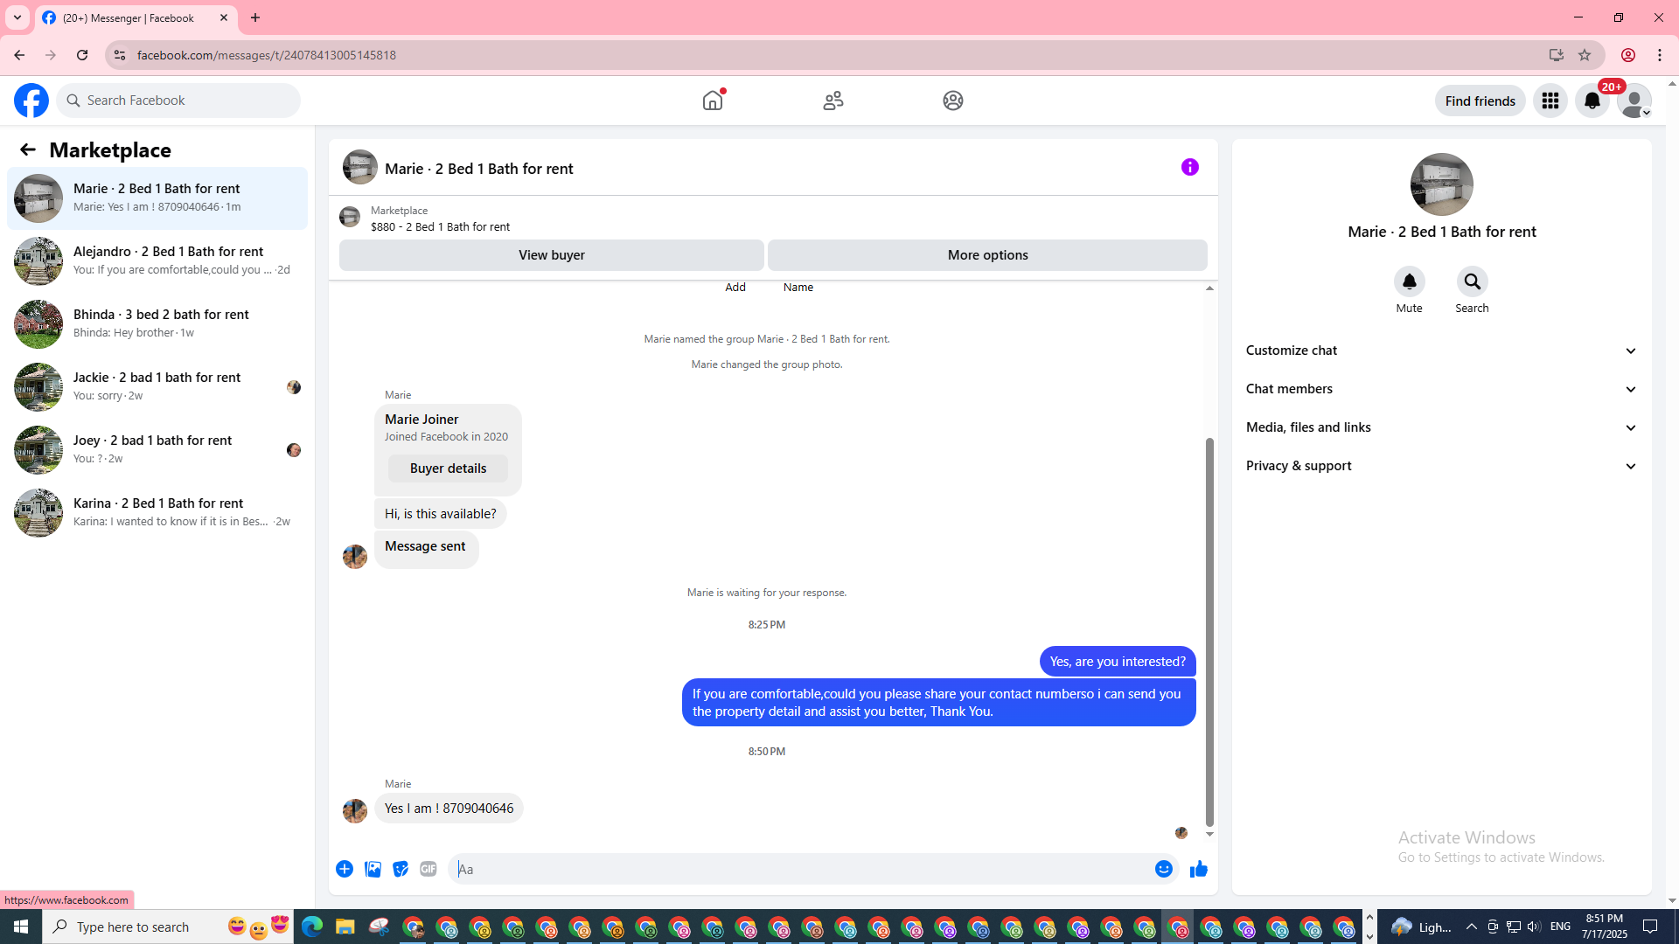Open the Karina 2 Bed 1 Bath conversation
1679x944 pixels.
[157, 513]
